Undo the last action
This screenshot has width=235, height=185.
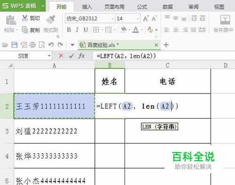click(x=51, y=45)
